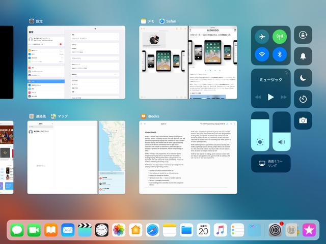326x244 pixels.
Task: Open FaceTime from the dock
Action: click(x=34, y=230)
